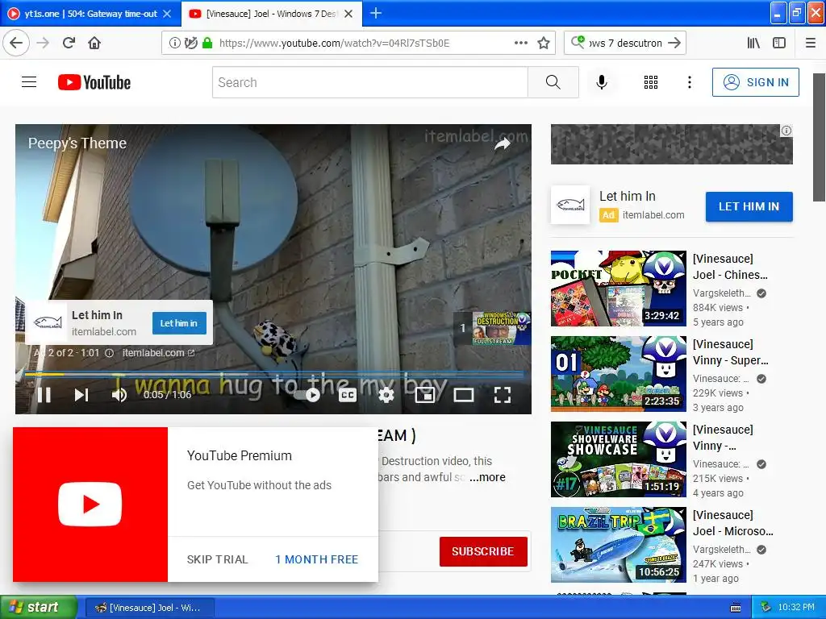Screen dimensions: 826x619
Task: Click the browser search box text field
Action: 625,43
